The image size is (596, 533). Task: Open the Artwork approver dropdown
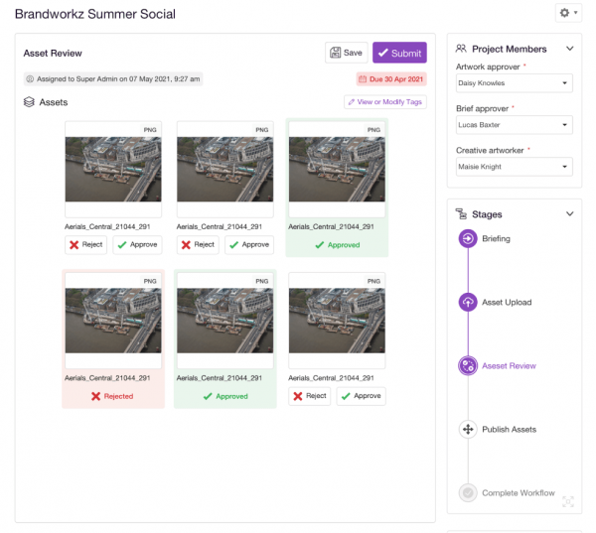(515, 82)
